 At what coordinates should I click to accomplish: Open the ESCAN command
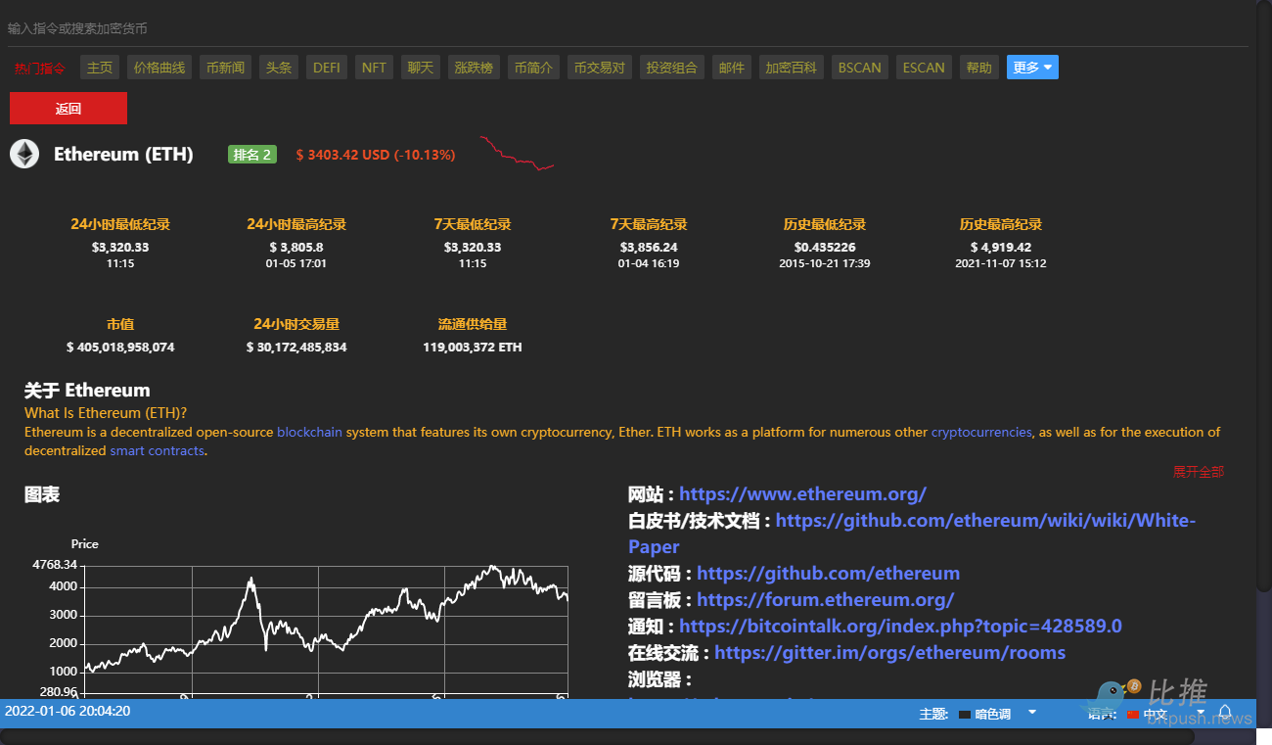click(x=924, y=68)
